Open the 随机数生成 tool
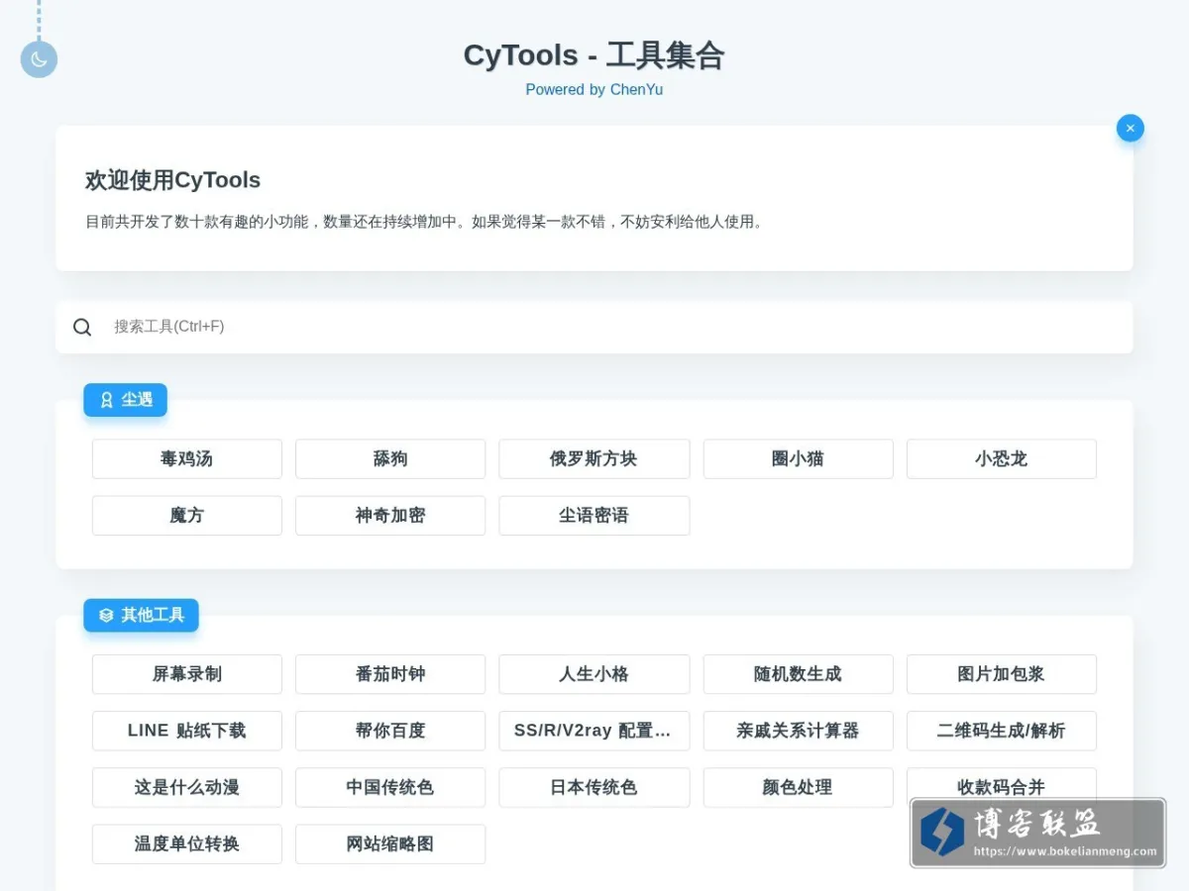The width and height of the screenshot is (1189, 891). [799, 674]
